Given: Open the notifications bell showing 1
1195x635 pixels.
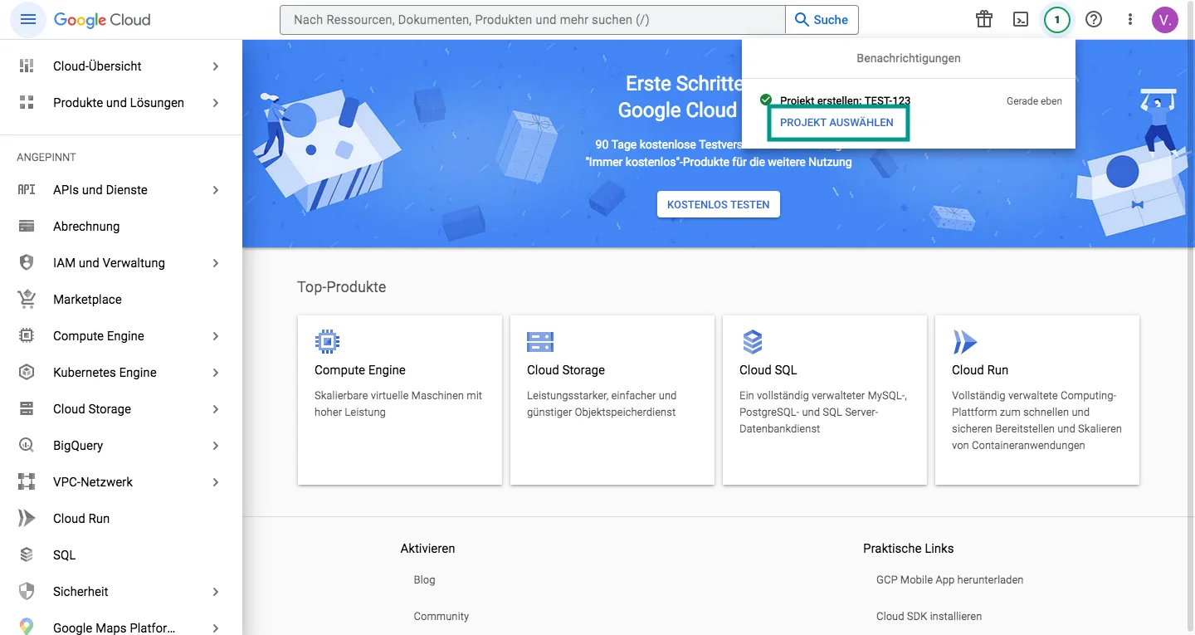Looking at the screenshot, I should click(1057, 19).
